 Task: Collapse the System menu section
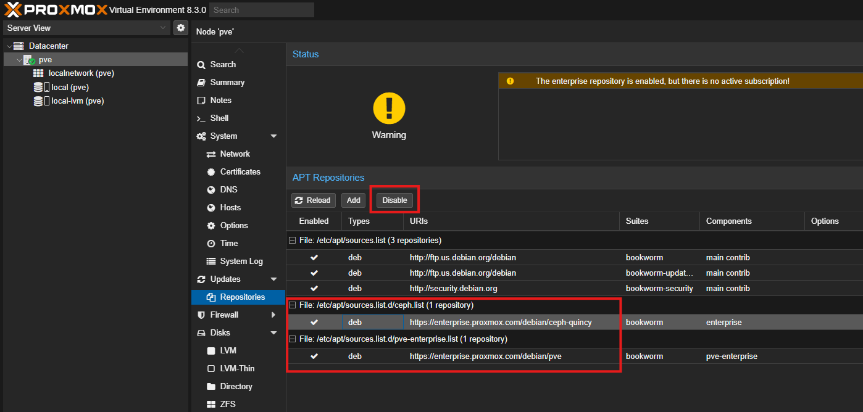[274, 136]
